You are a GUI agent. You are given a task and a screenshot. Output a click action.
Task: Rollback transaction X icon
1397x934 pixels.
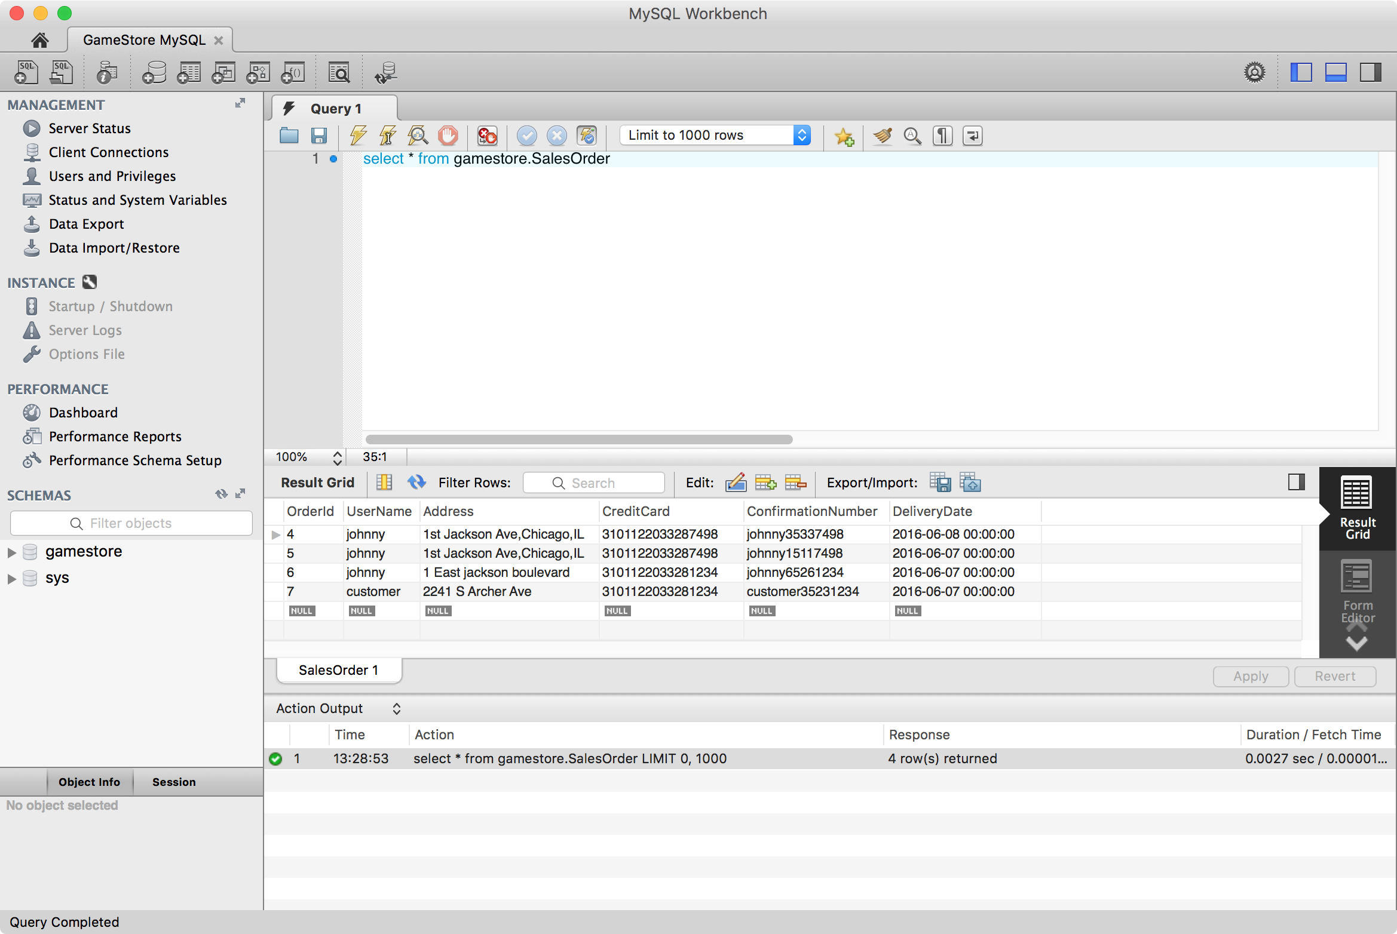557,136
